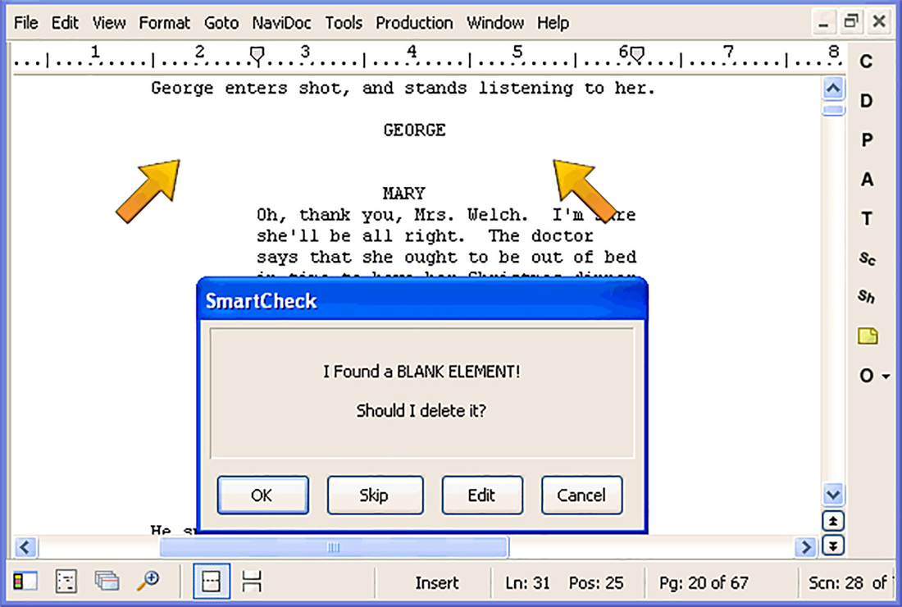
Task: Open the Goto menu
Action: click(x=221, y=23)
